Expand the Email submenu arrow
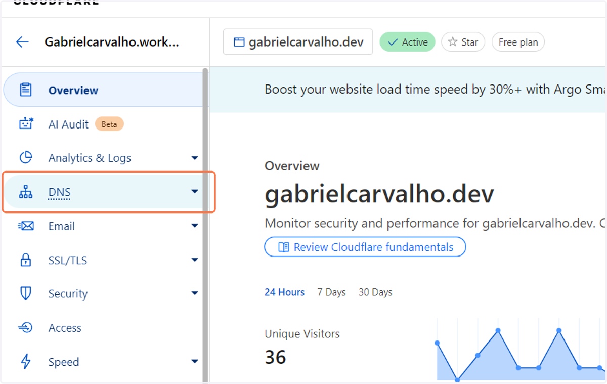 tap(195, 226)
